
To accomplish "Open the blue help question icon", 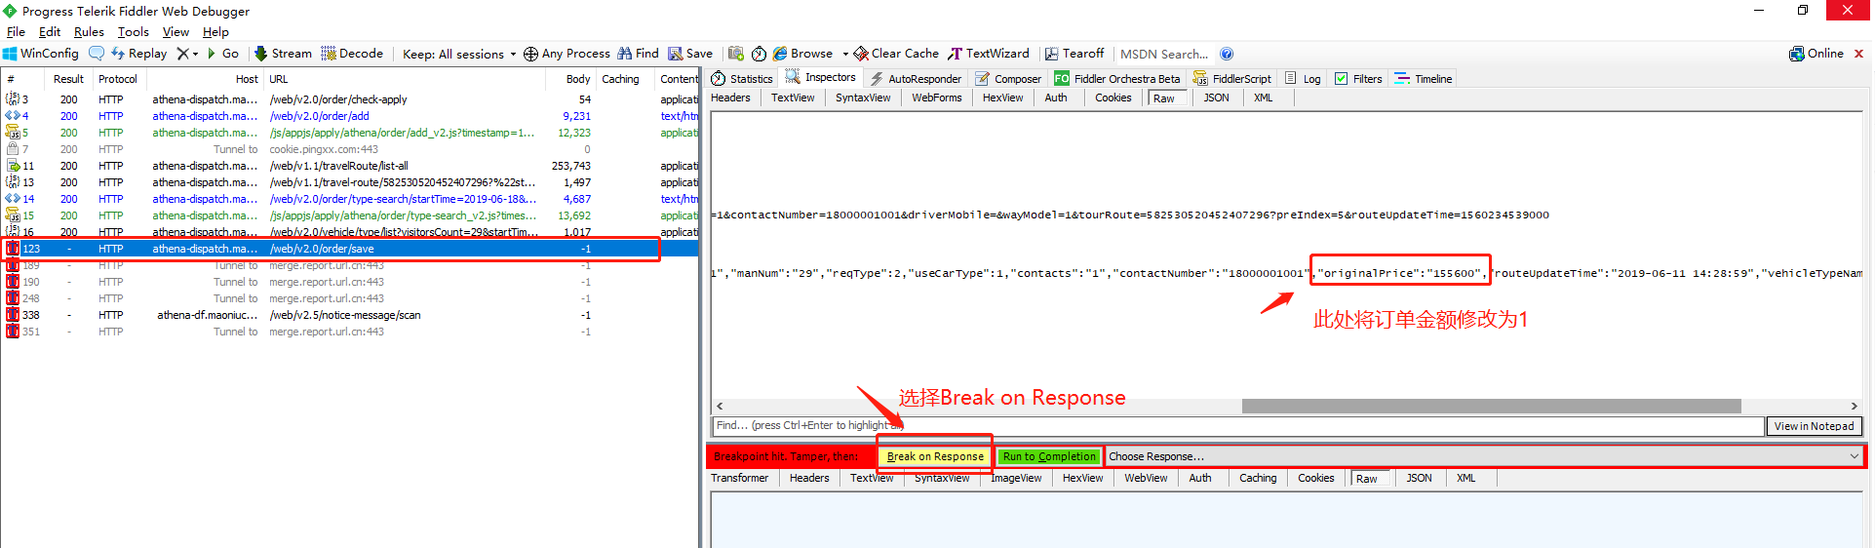I will 1227,54.
